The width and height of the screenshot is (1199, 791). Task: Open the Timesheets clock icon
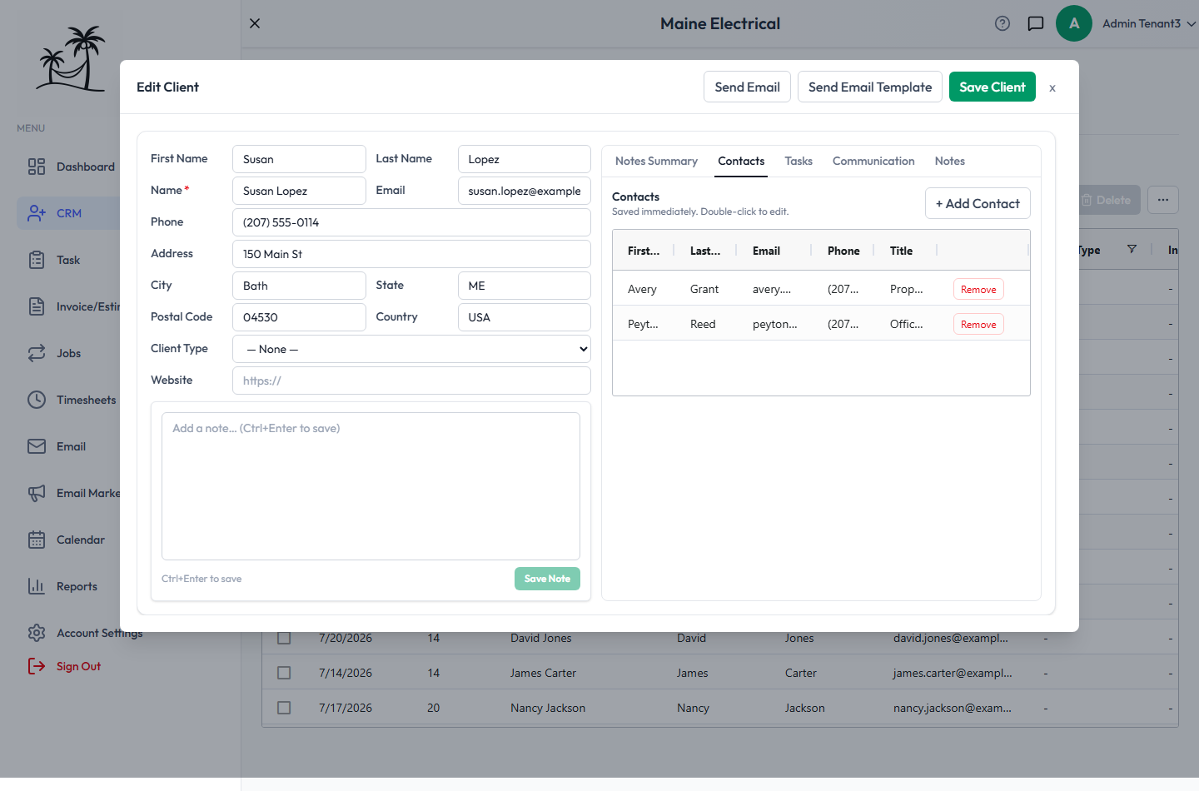[37, 400]
